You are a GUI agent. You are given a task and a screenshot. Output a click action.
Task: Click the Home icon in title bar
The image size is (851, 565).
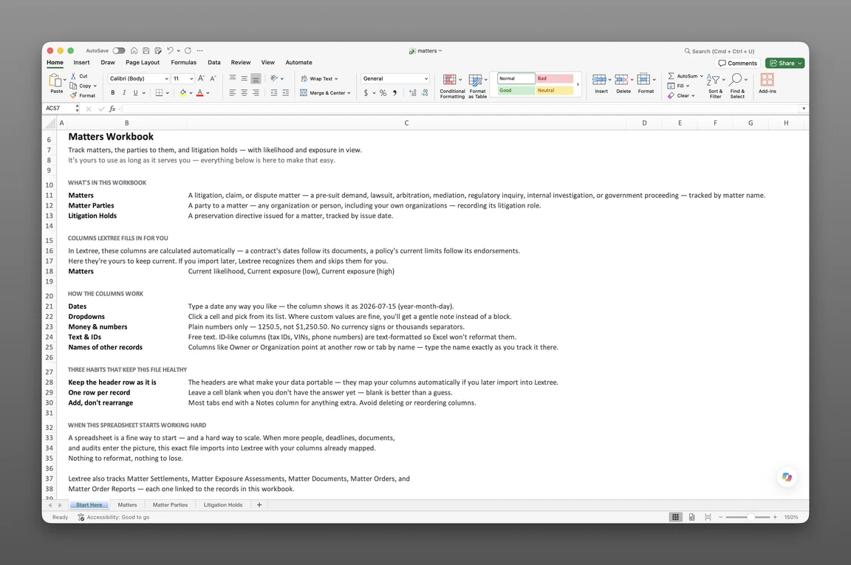pyautogui.click(x=134, y=50)
